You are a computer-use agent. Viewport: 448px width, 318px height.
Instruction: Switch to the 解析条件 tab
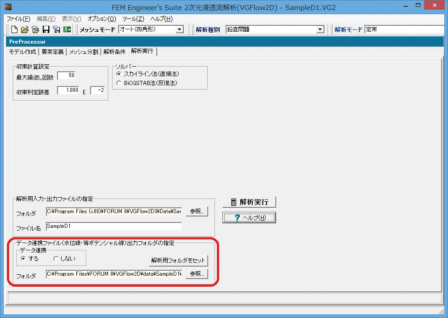[114, 52]
